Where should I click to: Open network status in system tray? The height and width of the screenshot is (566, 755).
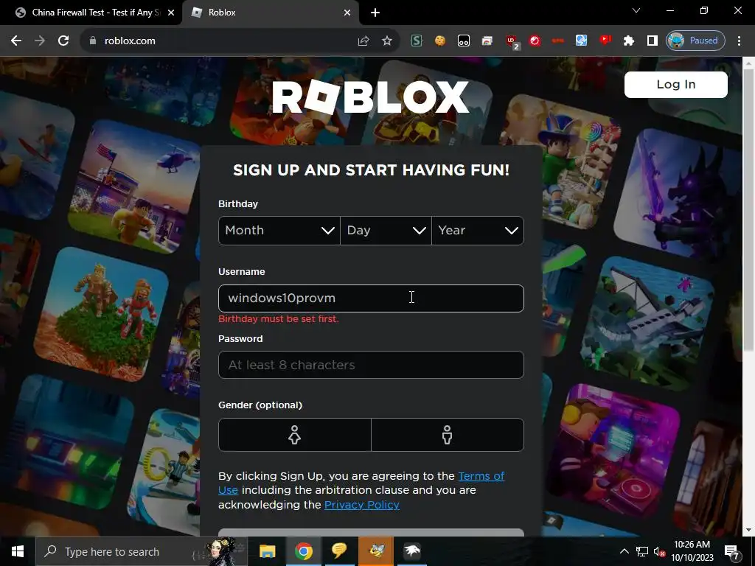(x=642, y=551)
